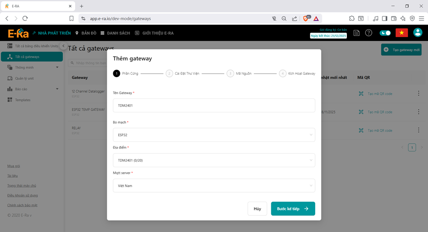Click the Vietnam flag language icon
The height and width of the screenshot is (232, 428).
[x=402, y=33]
